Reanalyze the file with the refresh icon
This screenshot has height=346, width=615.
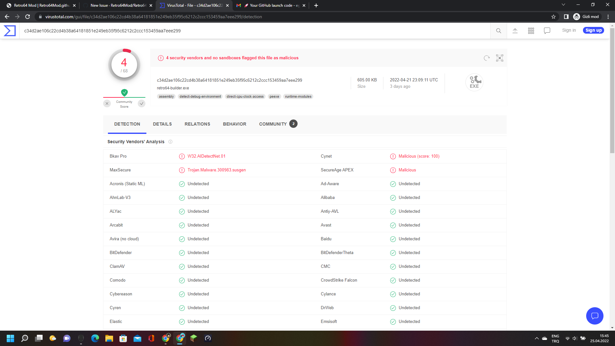[487, 58]
